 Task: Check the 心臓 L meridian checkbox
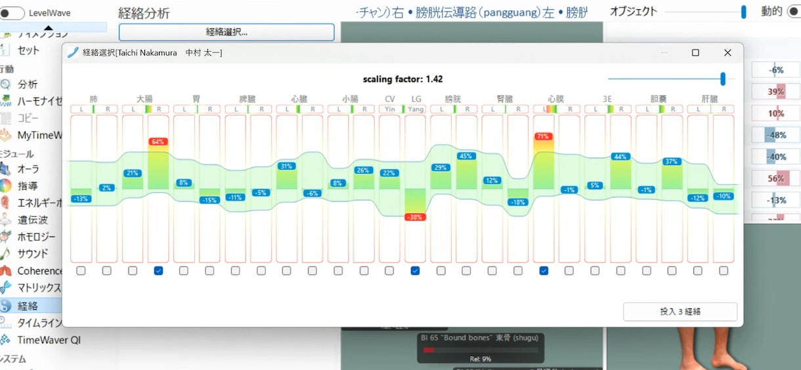286,270
